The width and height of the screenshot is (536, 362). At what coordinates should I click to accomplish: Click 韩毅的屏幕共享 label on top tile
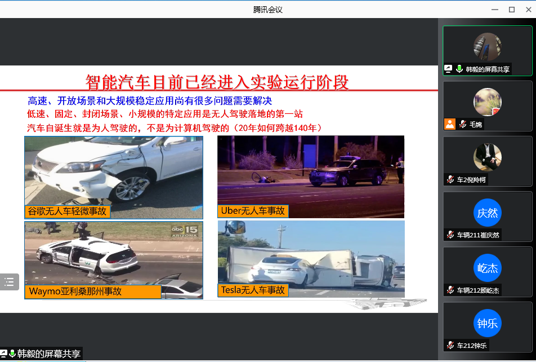tap(488, 69)
